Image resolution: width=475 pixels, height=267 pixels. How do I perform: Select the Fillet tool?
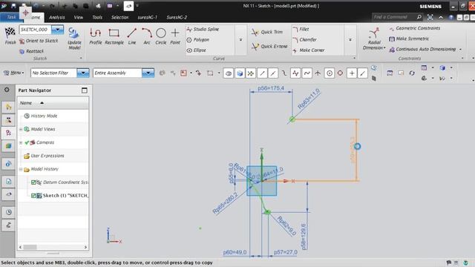tap(301, 29)
